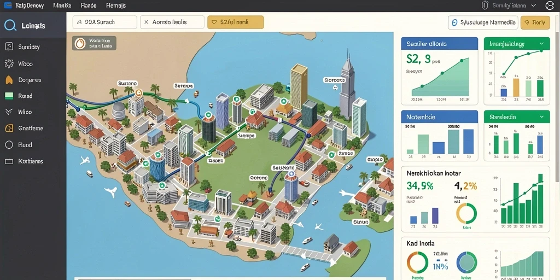This screenshot has height=280, width=560.
Task: Expand the Starelestia card dropdown chevron
Action: tap(542, 117)
